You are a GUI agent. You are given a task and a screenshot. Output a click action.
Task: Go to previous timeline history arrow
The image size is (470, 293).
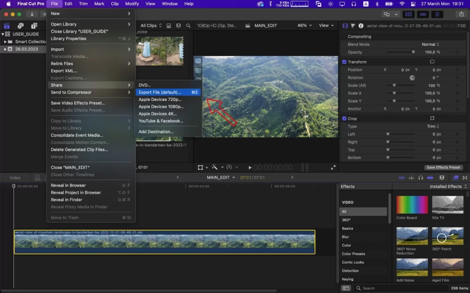pos(178,177)
